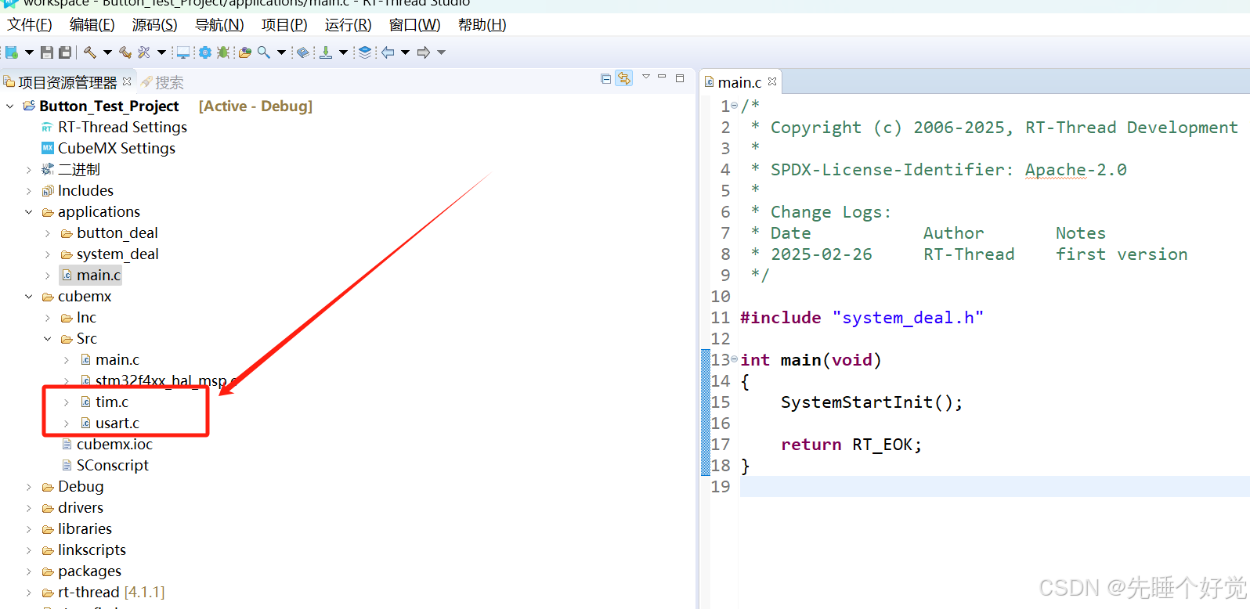The image size is (1250, 609).
Task: Open the 源码(S) menu
Action: tap(155, 25)
